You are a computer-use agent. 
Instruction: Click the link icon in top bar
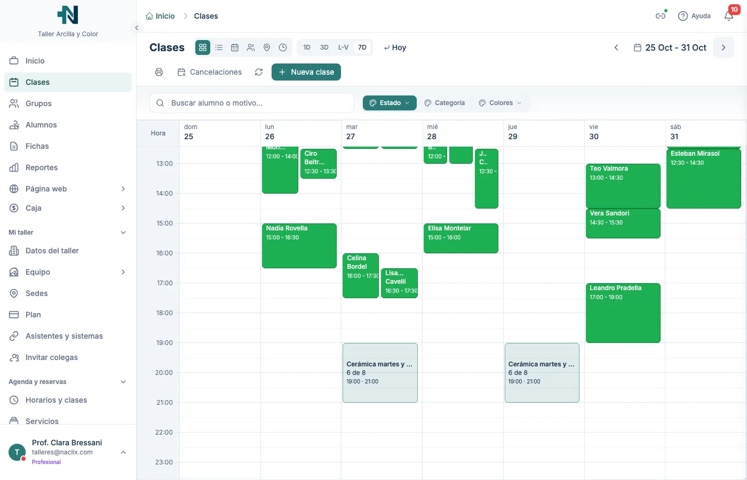661,16
